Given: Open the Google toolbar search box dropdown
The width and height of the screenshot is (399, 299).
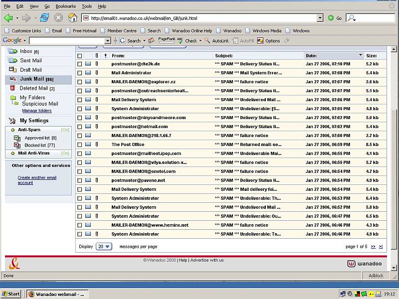Looking at the screenshot, I should click(x=107, y=41).
